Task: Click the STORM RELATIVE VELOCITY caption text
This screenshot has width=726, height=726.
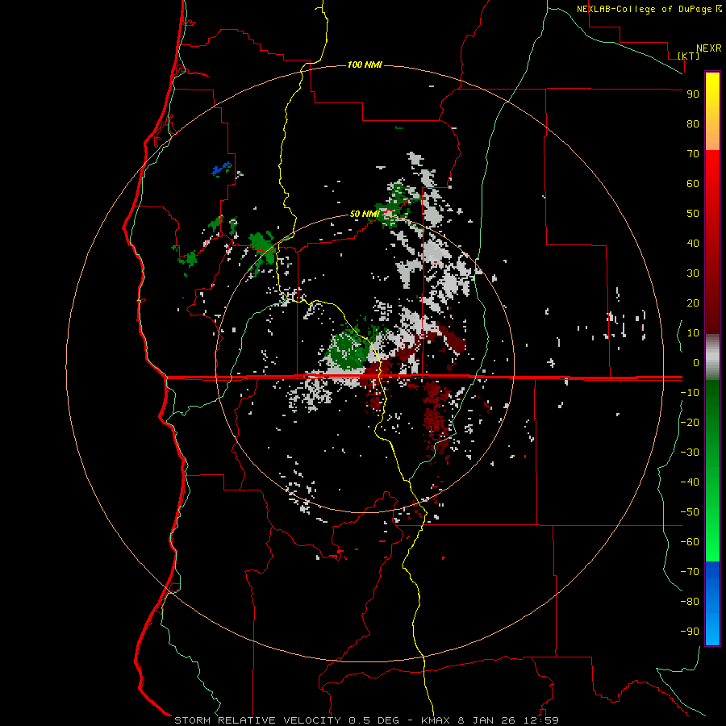Action: coord(257,720)
